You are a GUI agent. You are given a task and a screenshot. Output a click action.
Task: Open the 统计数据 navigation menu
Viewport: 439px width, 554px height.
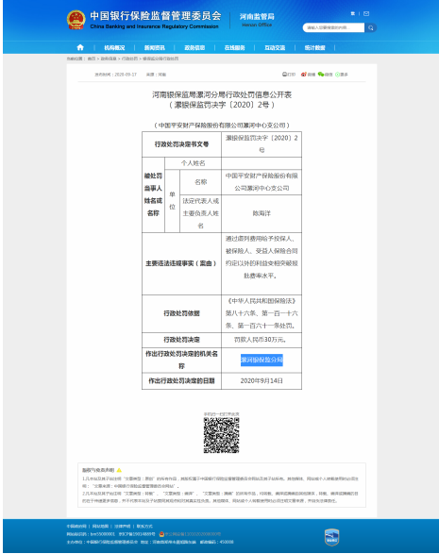pyautogui.click(x=315, y=48)
